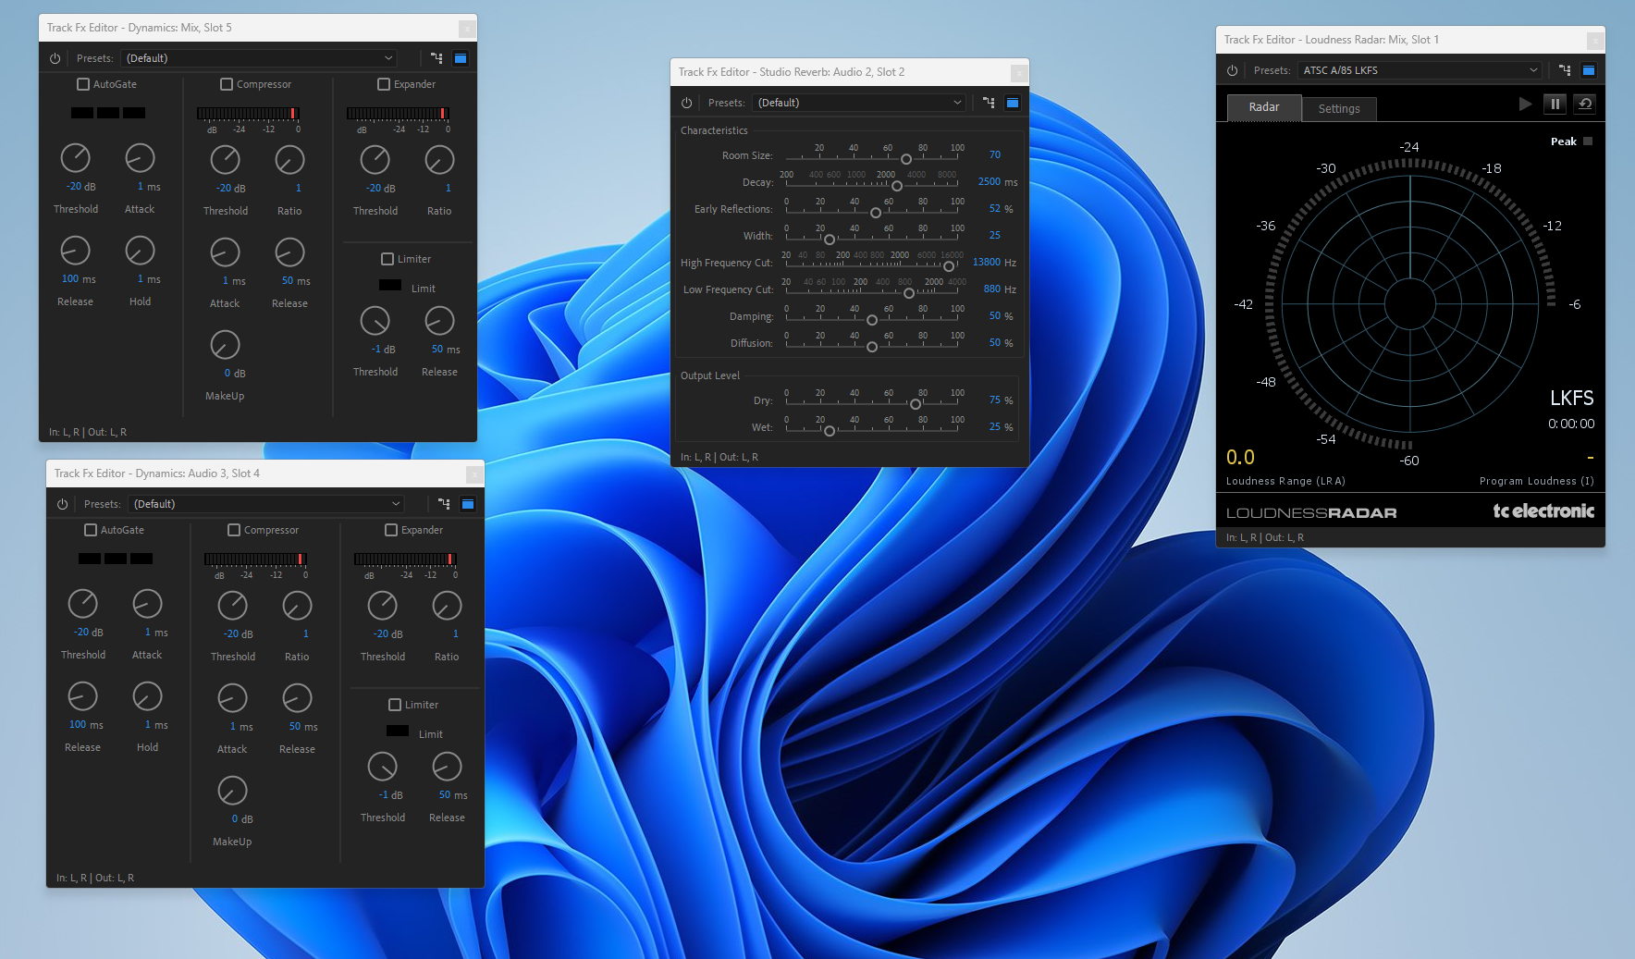
Task: Adjust the Room Size slider in Studio Reverb
Action: (x=906, y=158)
